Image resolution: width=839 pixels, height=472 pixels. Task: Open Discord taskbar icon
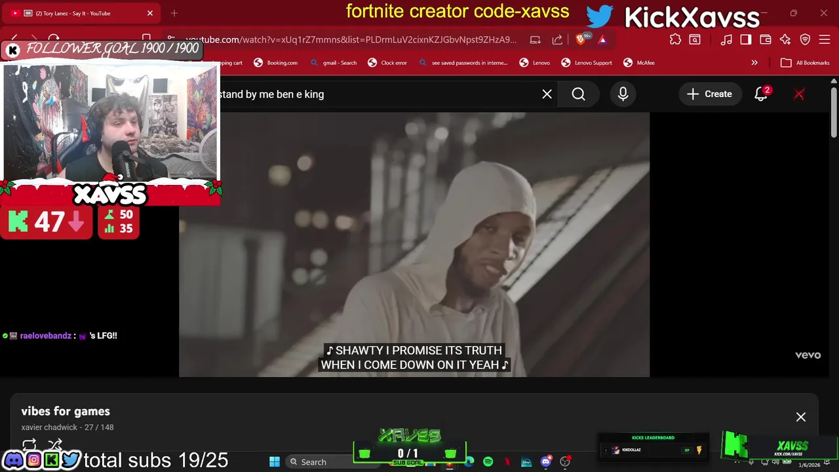(546, 462)
